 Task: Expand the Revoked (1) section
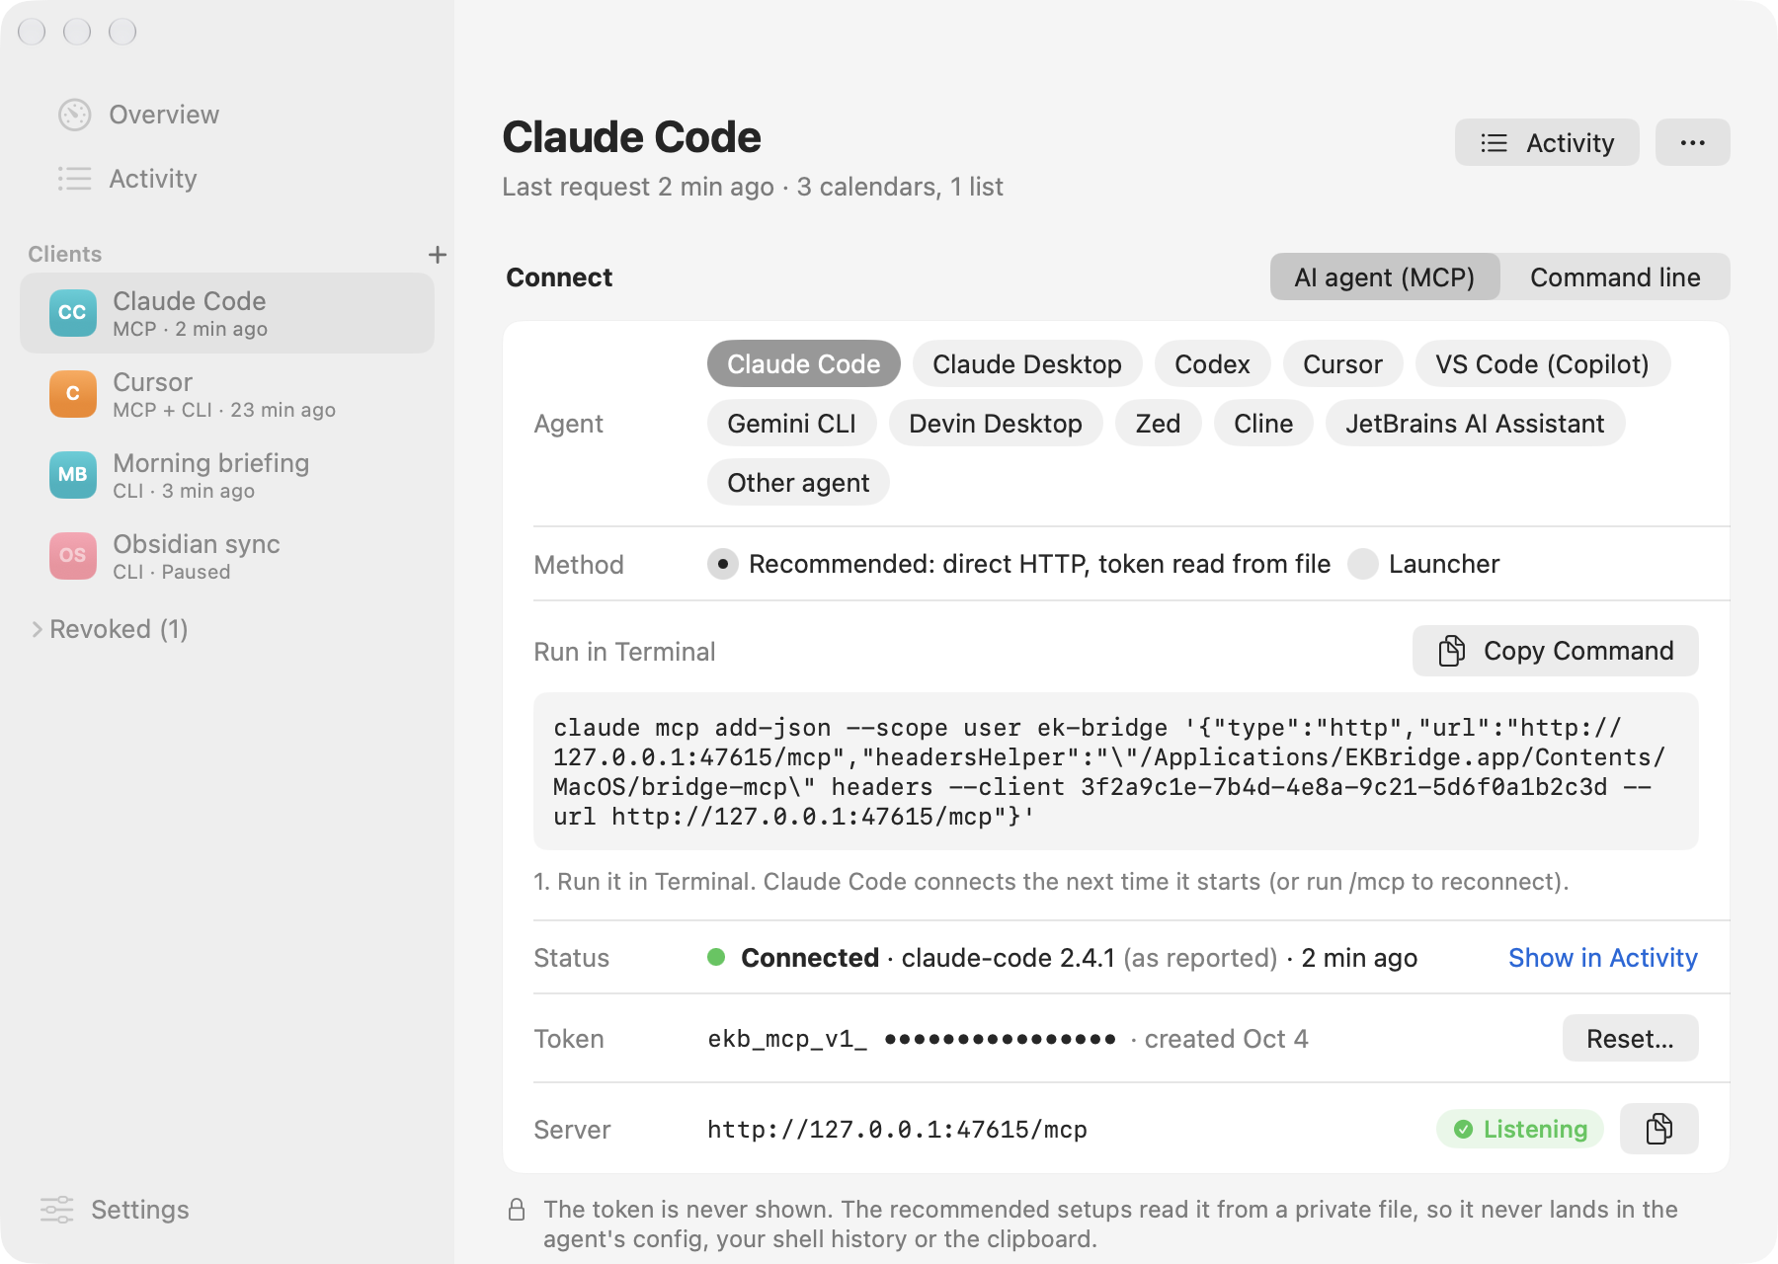[110, 629]
